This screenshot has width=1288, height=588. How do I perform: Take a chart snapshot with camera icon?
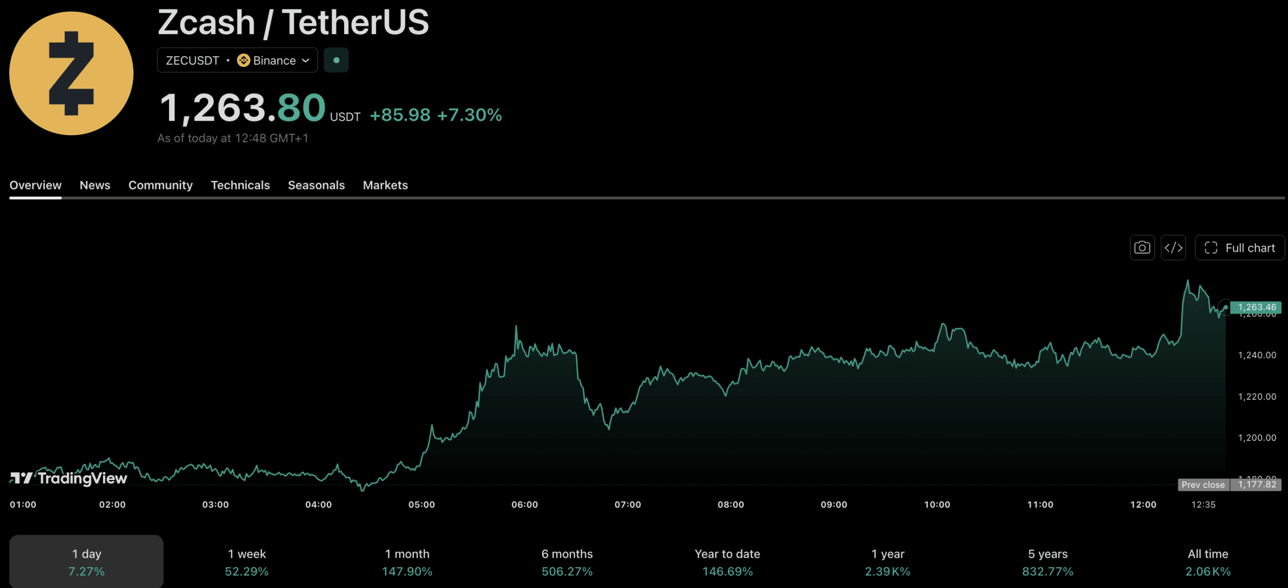point(1142,248)
